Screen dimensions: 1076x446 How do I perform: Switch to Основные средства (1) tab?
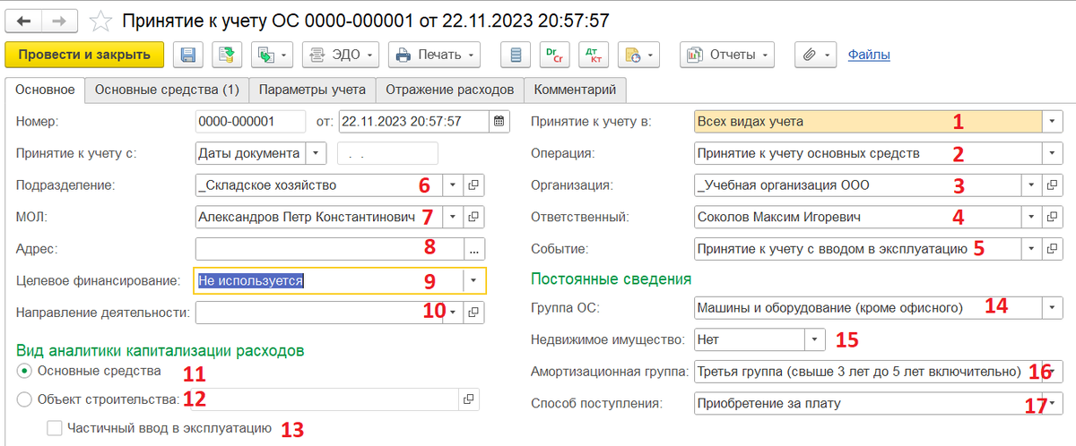point(167,90)
